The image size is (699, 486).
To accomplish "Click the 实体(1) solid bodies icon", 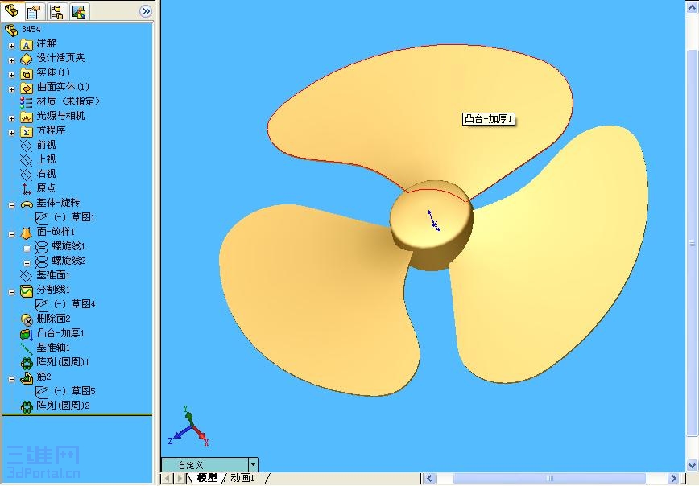I will click(x=27, y=74).
